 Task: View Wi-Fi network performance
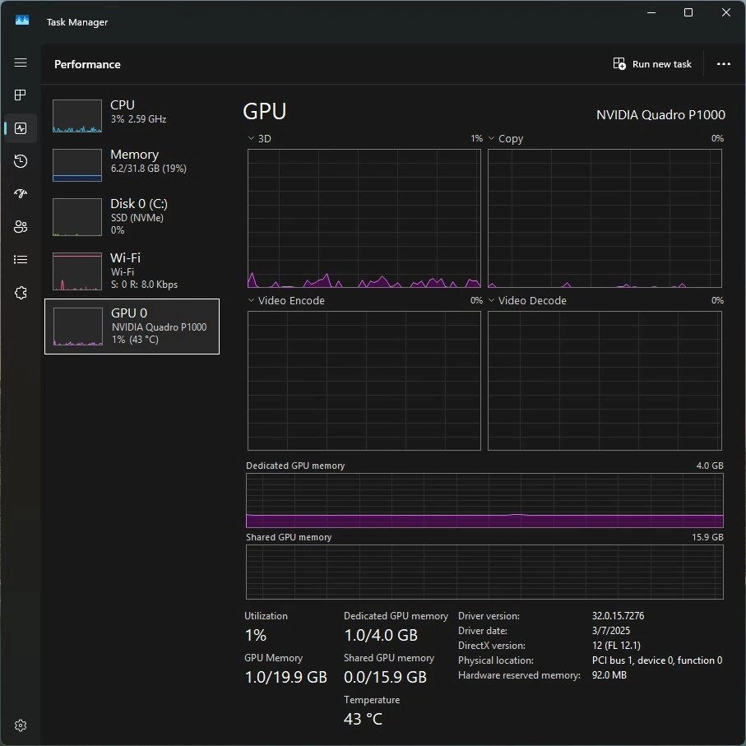[132, 271]
